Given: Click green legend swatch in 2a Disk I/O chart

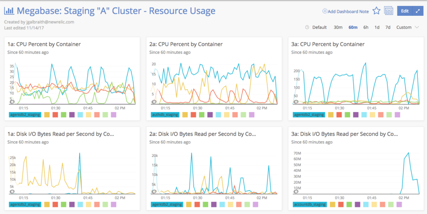Looking at the screenshot, I should point(205,204).
